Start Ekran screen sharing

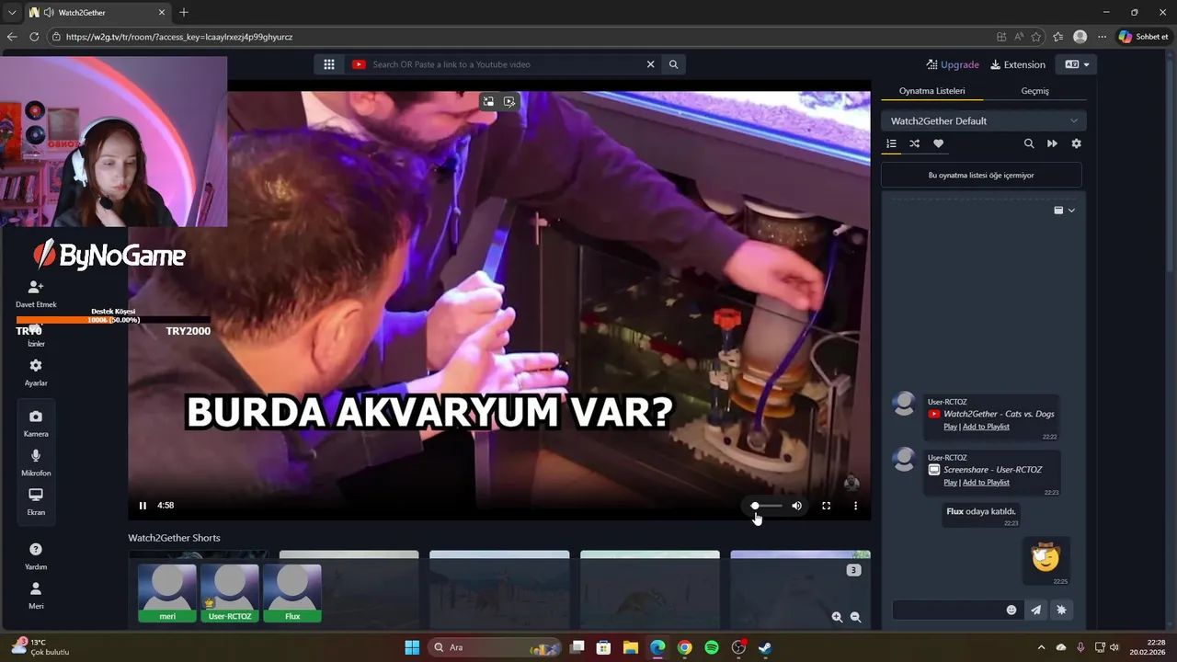coord(36,501)
